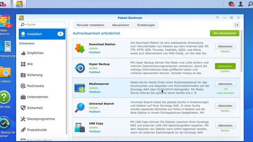Select the Dienstprogramme category

[x=42, y=119]
